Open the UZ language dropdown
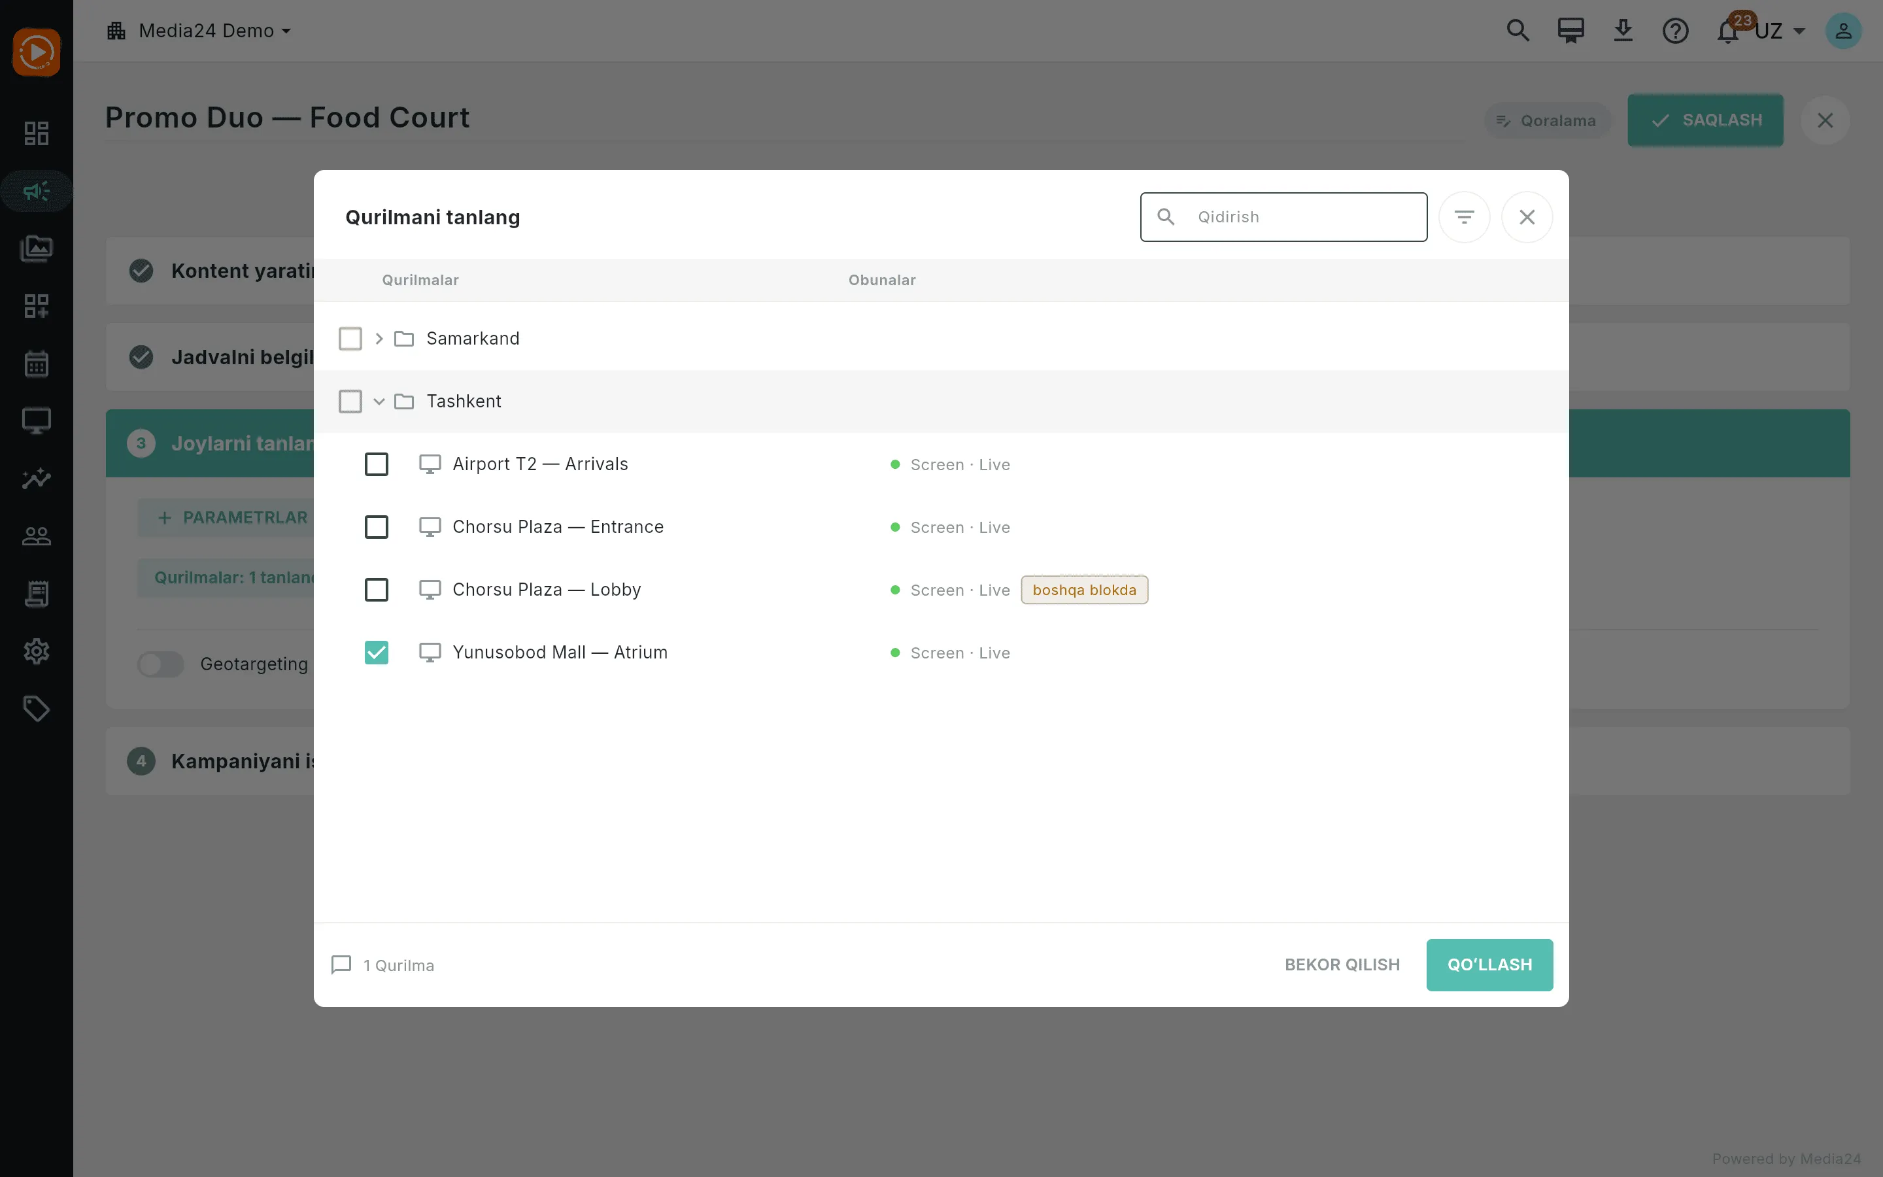Viewport: 1883px width, 1177px height. pos(1780,31)
